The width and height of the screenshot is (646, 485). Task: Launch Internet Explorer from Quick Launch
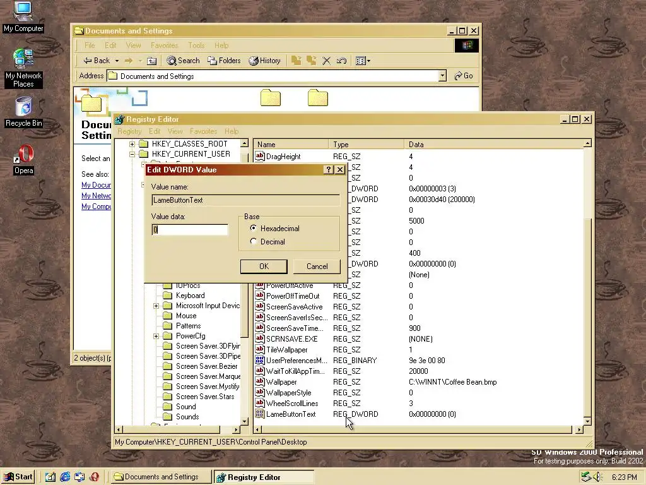click(x=65, y=477)
